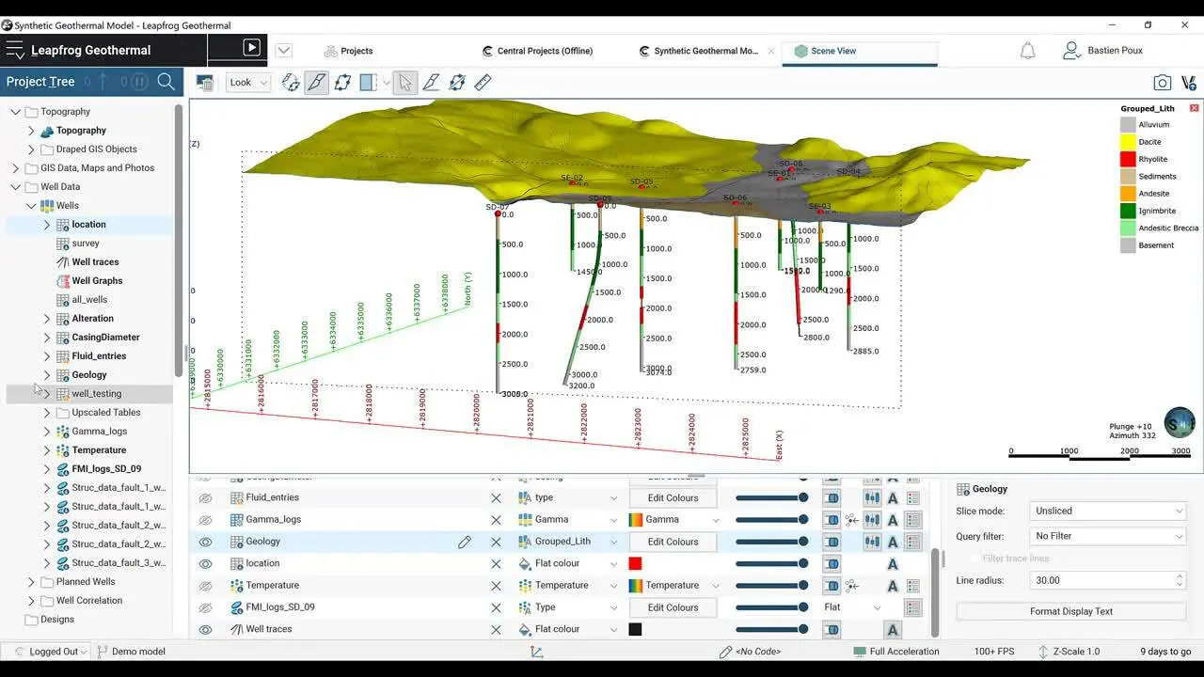Click the rotate scene view icon
1204x677 pixels.
291,83
